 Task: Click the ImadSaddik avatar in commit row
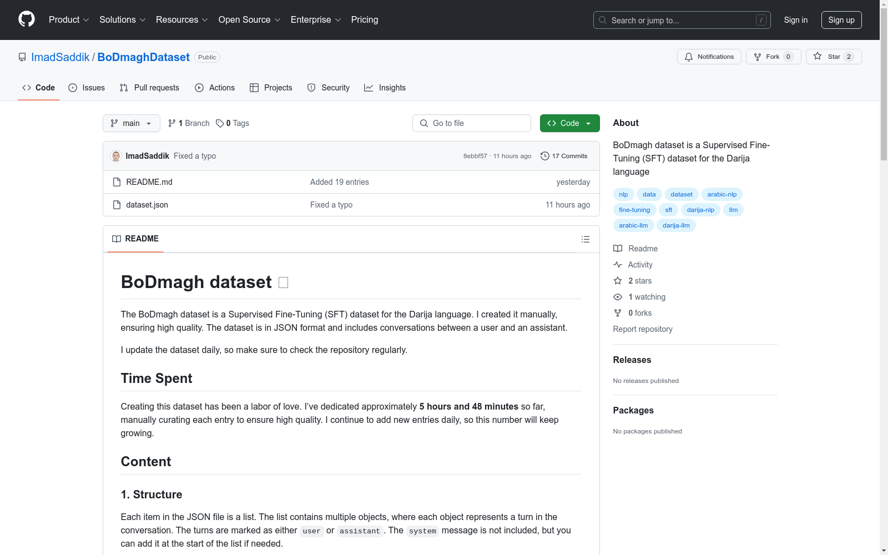pyautogui.click(x=116, y=156)
